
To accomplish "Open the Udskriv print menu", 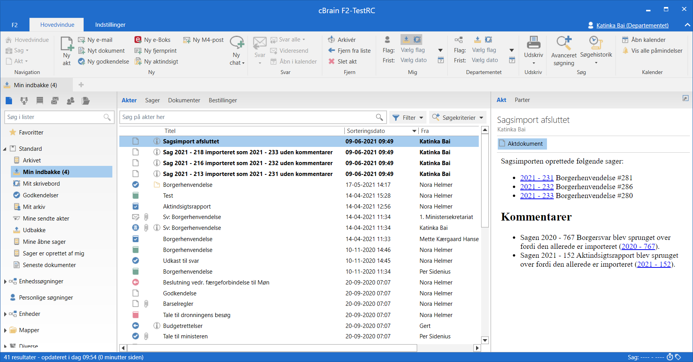I will tap(533, 51).
